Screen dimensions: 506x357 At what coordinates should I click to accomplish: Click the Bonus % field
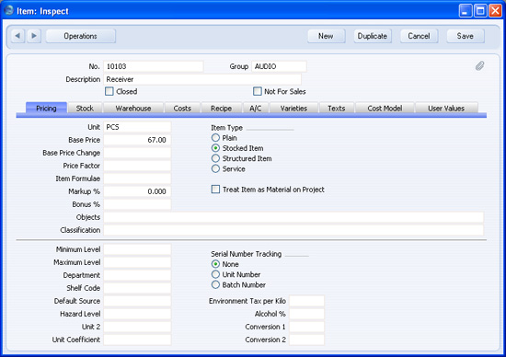click(x=137, y=204)
